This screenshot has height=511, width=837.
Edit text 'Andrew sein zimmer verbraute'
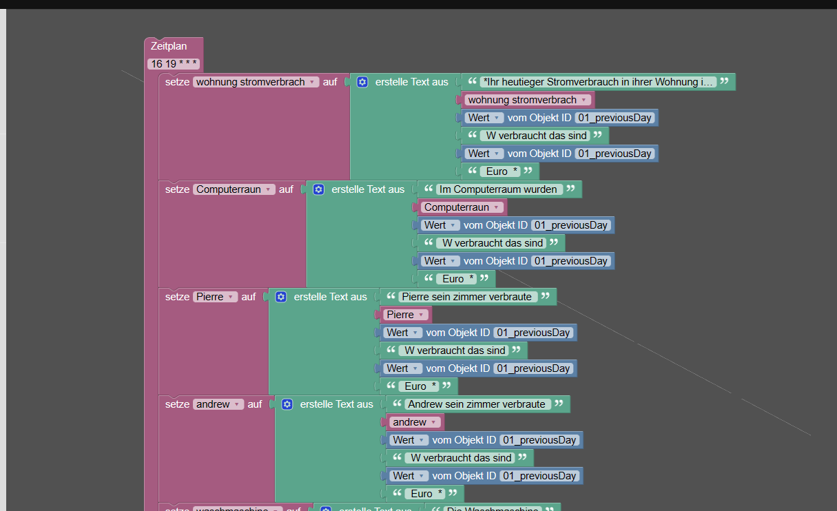coord(477,404)
